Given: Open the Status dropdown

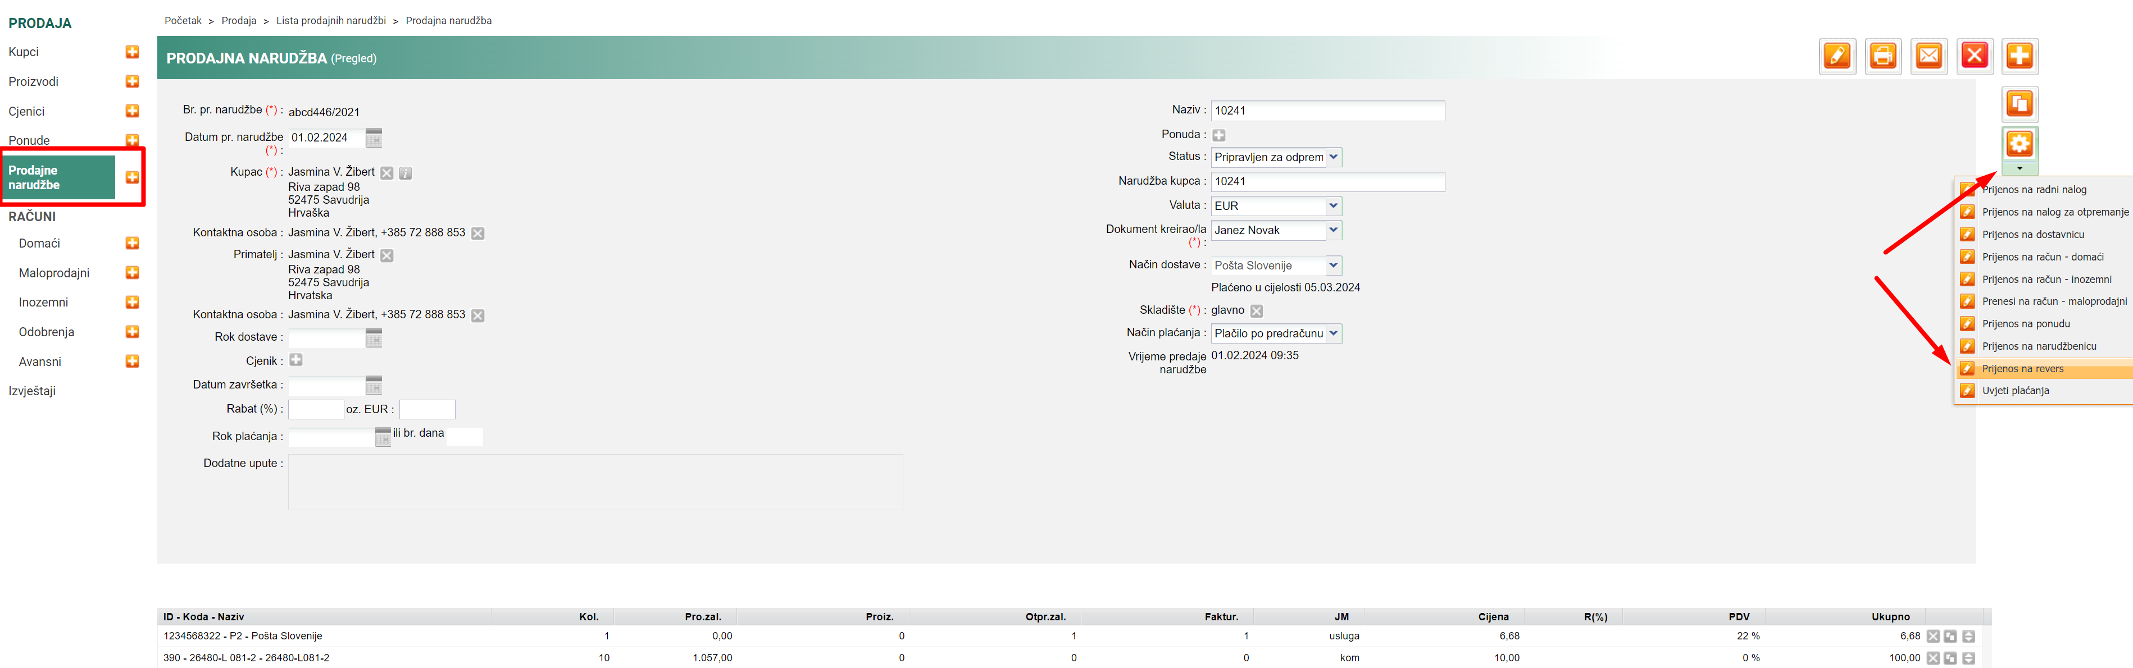Looking at the screenshot, I should tap(1333, 157).
